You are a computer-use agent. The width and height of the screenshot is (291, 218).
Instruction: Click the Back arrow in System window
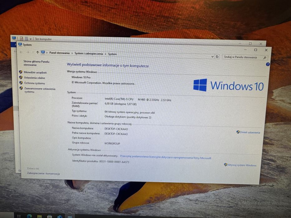point(21,52)
